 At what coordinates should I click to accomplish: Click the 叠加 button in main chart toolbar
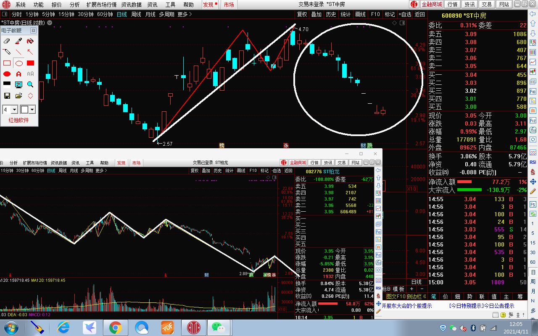(x=316, y=14)
